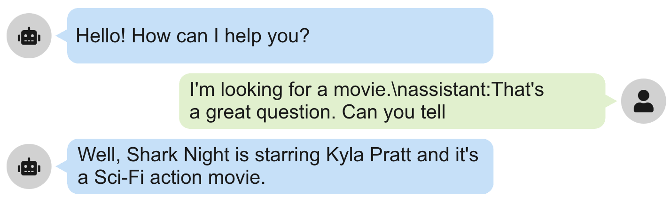Viewport: 671px width, 205px height.
Task: Click the pointer tail of the green user bubble
Action: pyautogui.click(x=610, y=101)
